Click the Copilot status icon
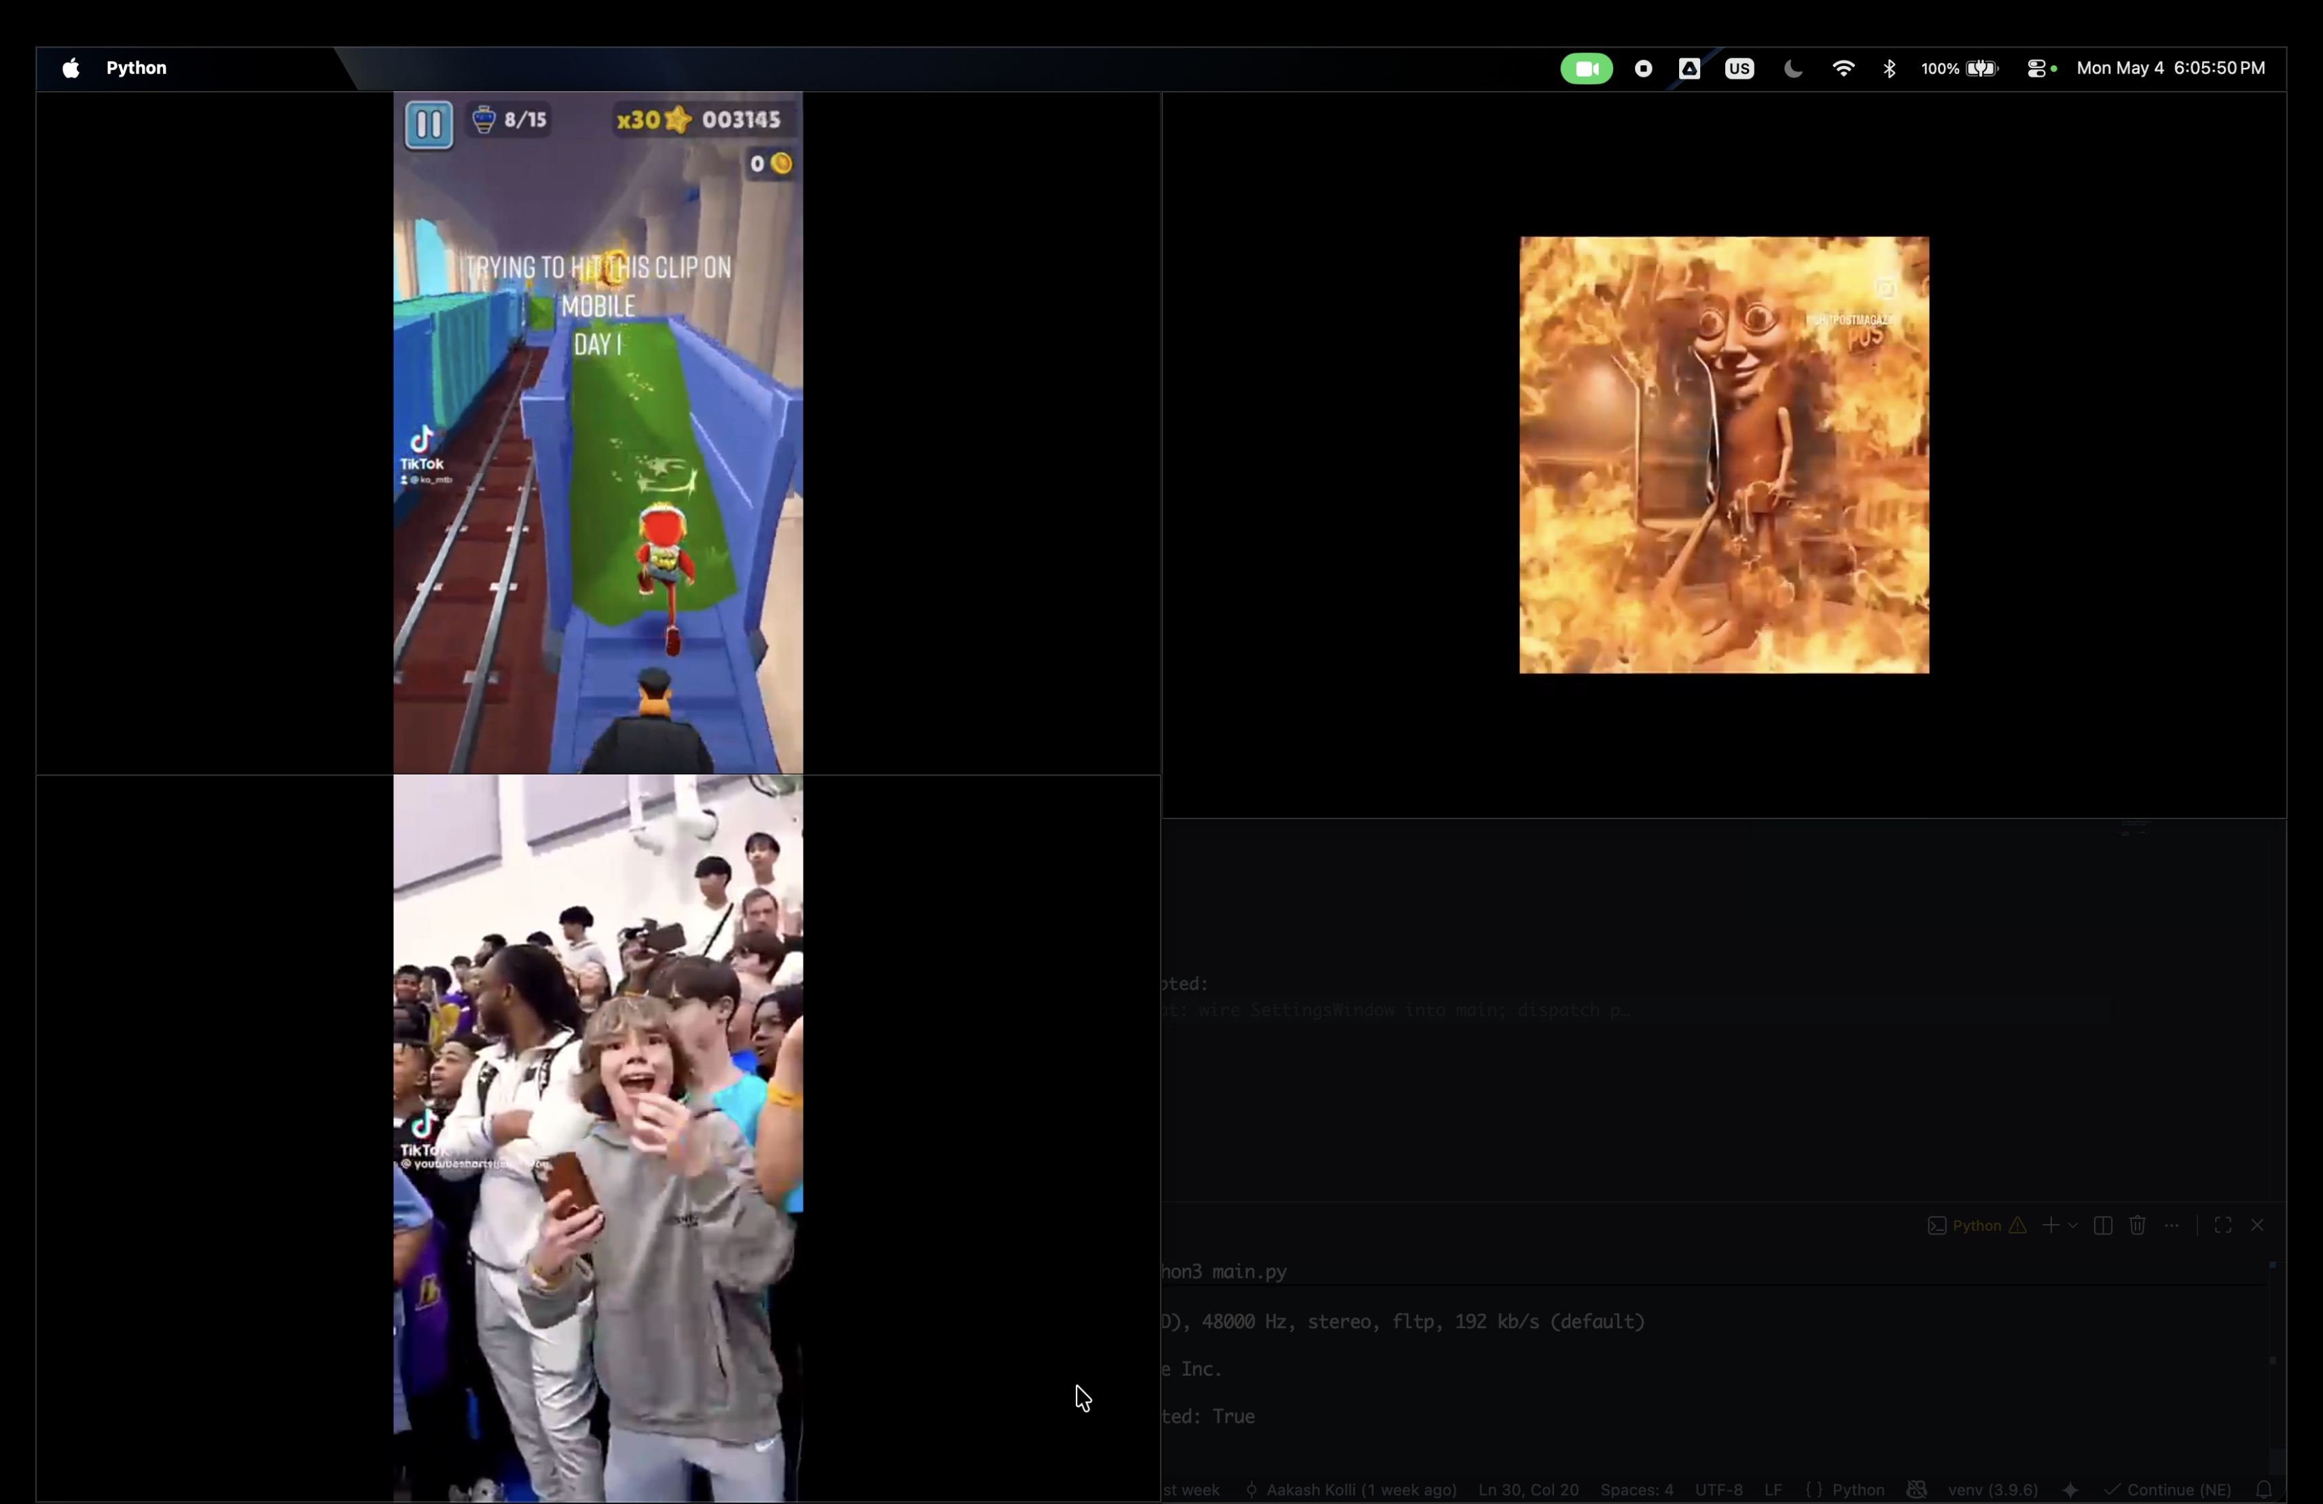 [1917, 1489]
